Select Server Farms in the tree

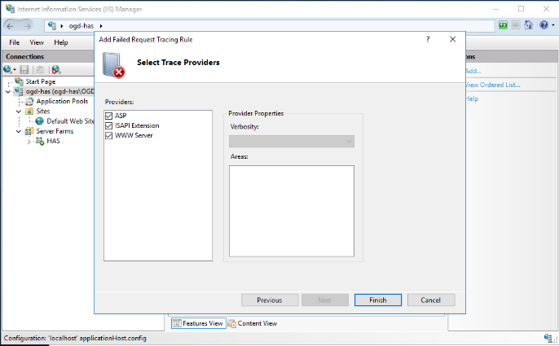(x=55, y=131)
